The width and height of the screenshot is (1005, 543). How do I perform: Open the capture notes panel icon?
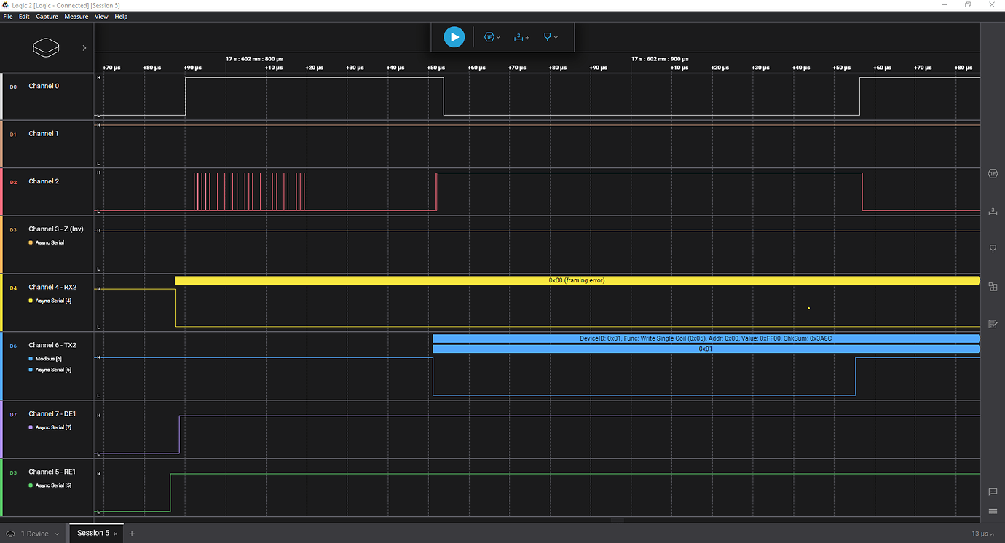point(993,324)
